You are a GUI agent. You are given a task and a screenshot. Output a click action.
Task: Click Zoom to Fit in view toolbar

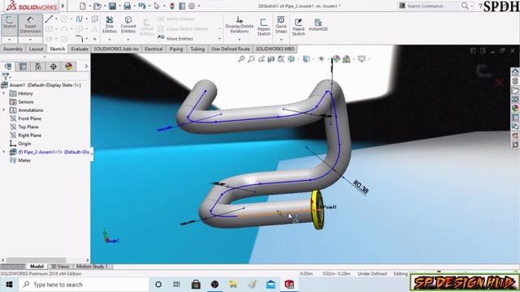click(241, 59)
